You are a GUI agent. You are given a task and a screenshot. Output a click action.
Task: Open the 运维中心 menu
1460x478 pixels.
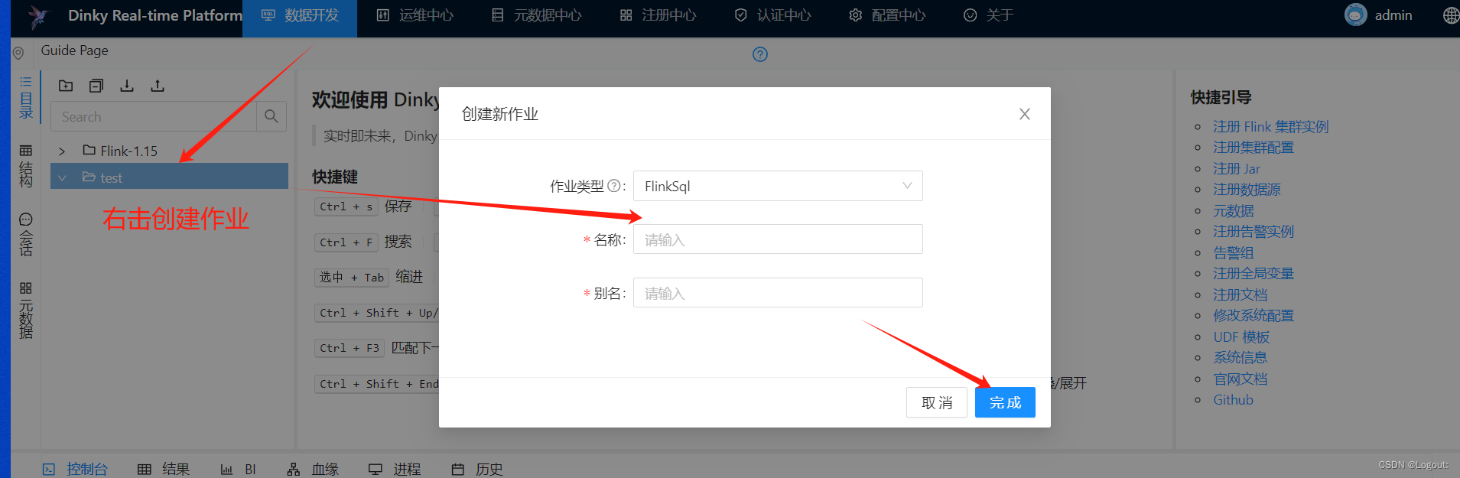pyautogui.click(x=415, y=15)
